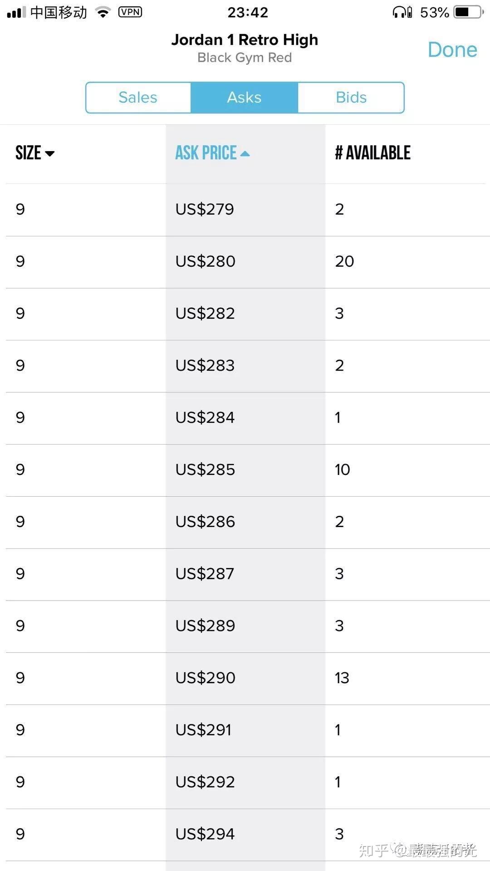
Task: Toggle ASK PRICE sort order
Action: (213, 153)
